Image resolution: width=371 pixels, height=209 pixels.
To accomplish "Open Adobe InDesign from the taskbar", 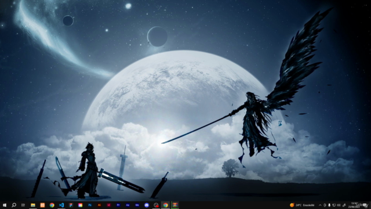I will pos(108,205).
